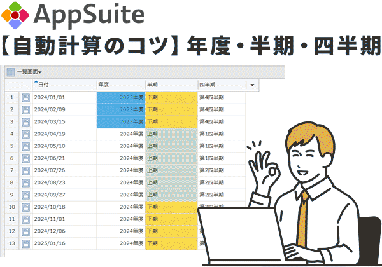
Task: Open record icon for 2024/12/06 row
Action: (x=25, y=231)
